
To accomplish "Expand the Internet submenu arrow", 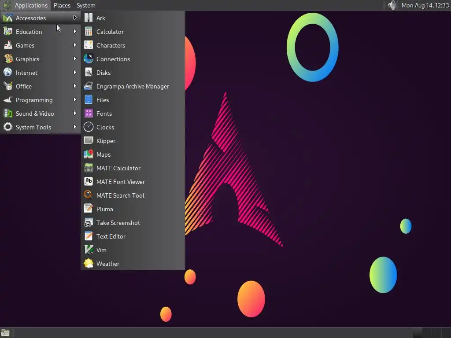I will 75,73.
